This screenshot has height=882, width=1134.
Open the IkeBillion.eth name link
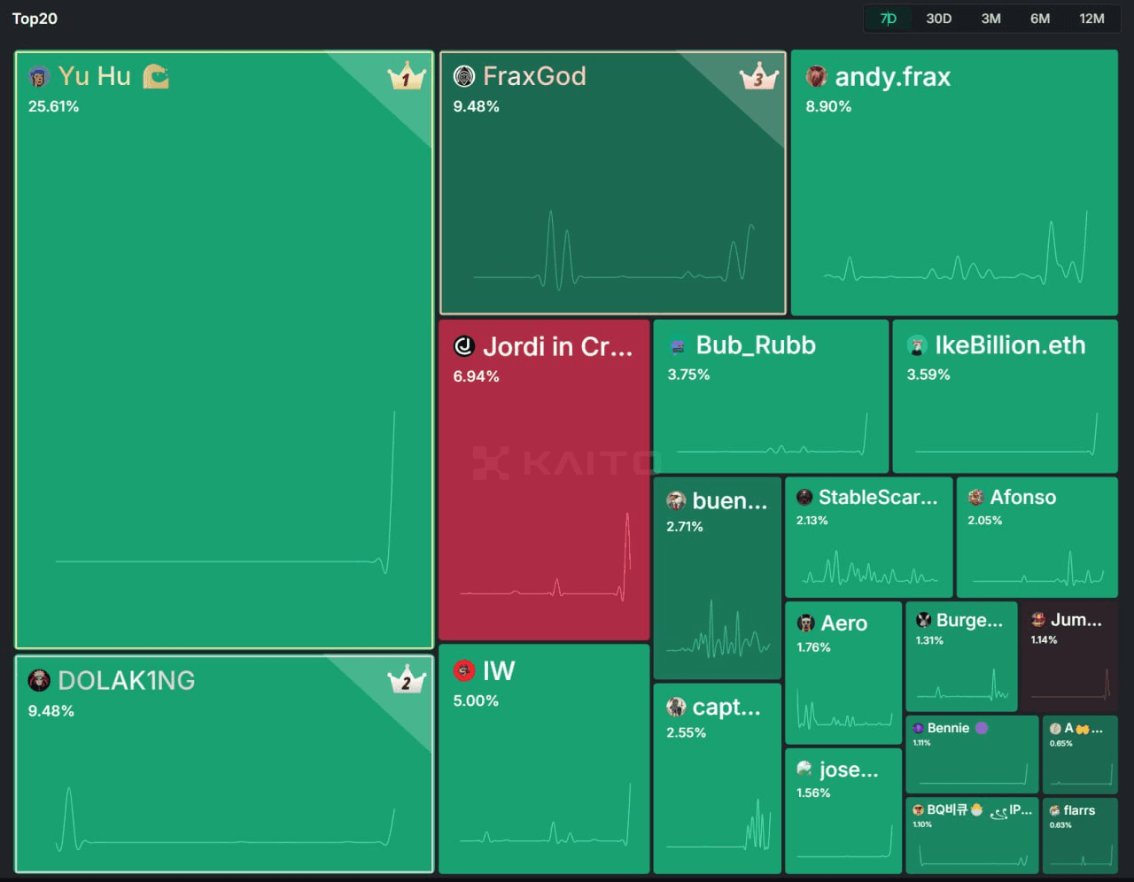click(x=1009, y=345)
